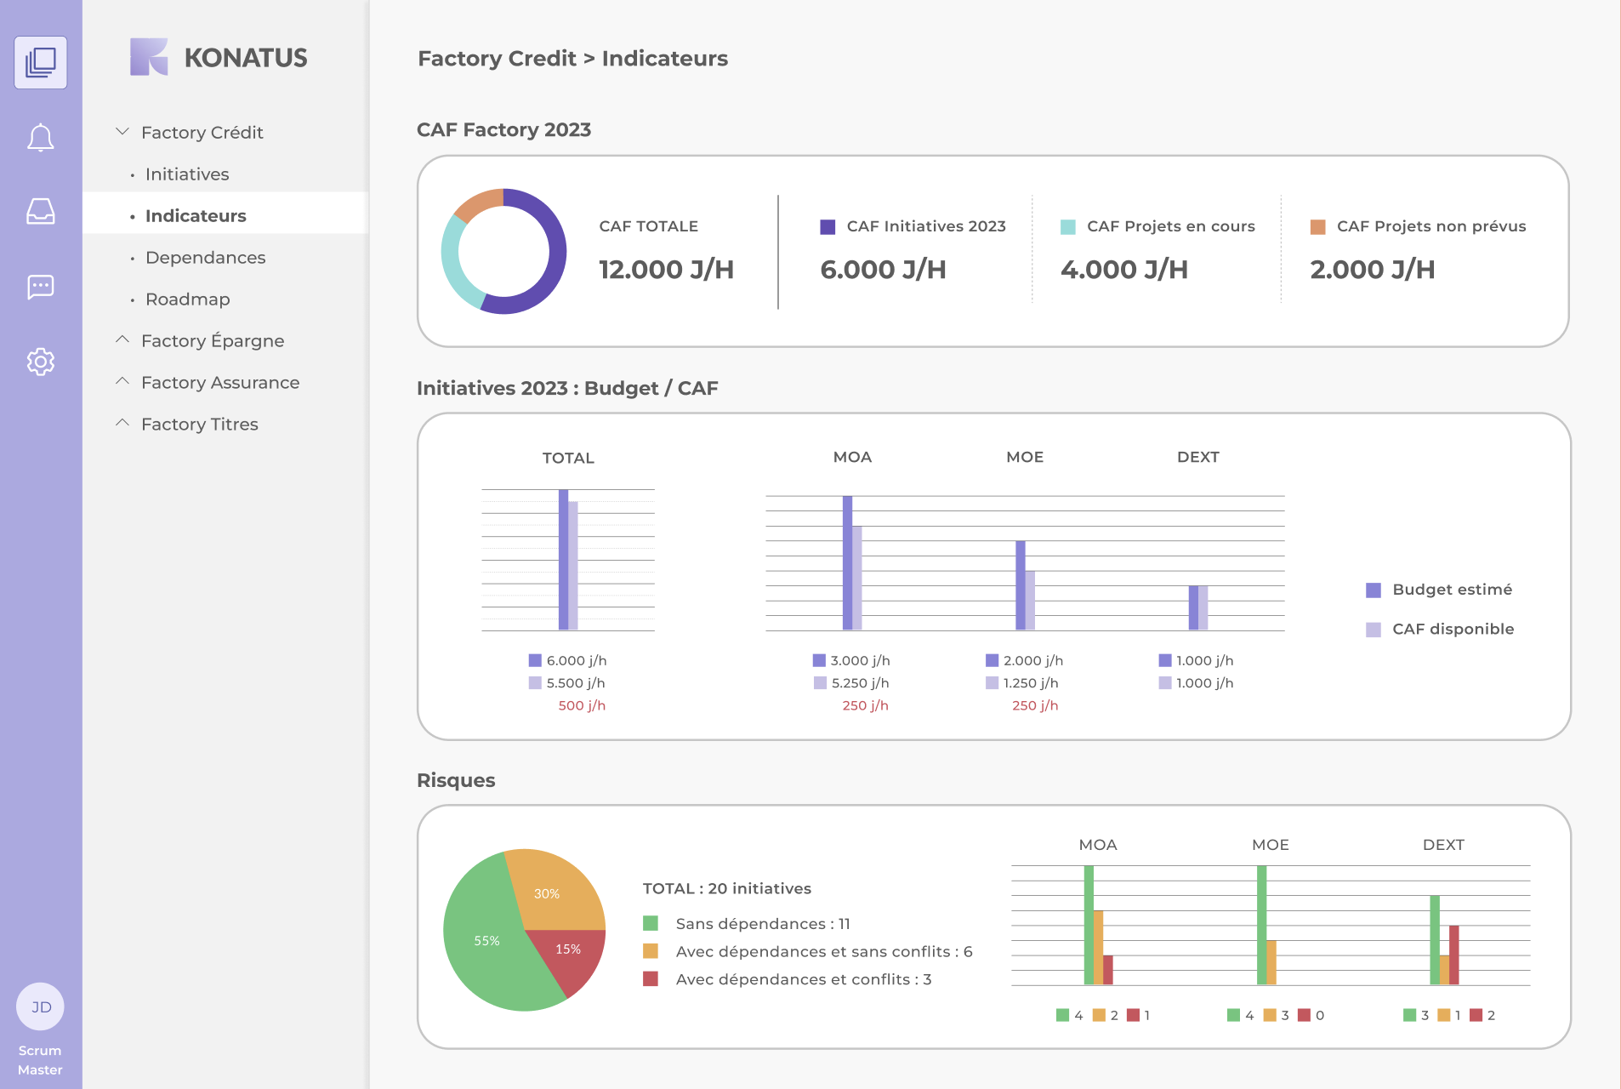This screenshot has height=1089, width=1621.
Task: Click the Risques DEXT chart label
Action: click(1443, 845)
